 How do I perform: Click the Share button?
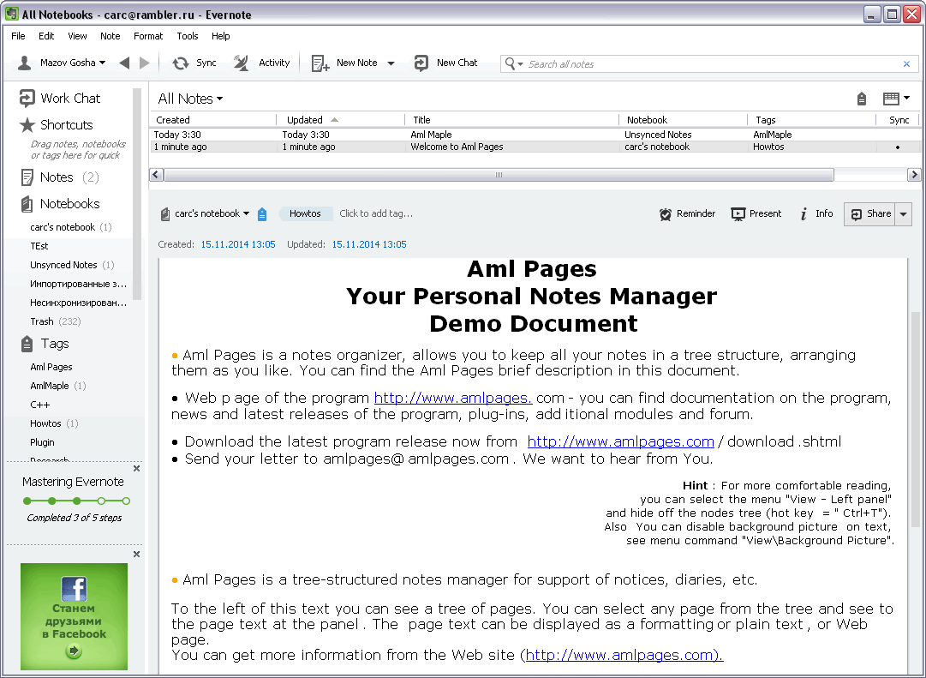coord(870,214)
